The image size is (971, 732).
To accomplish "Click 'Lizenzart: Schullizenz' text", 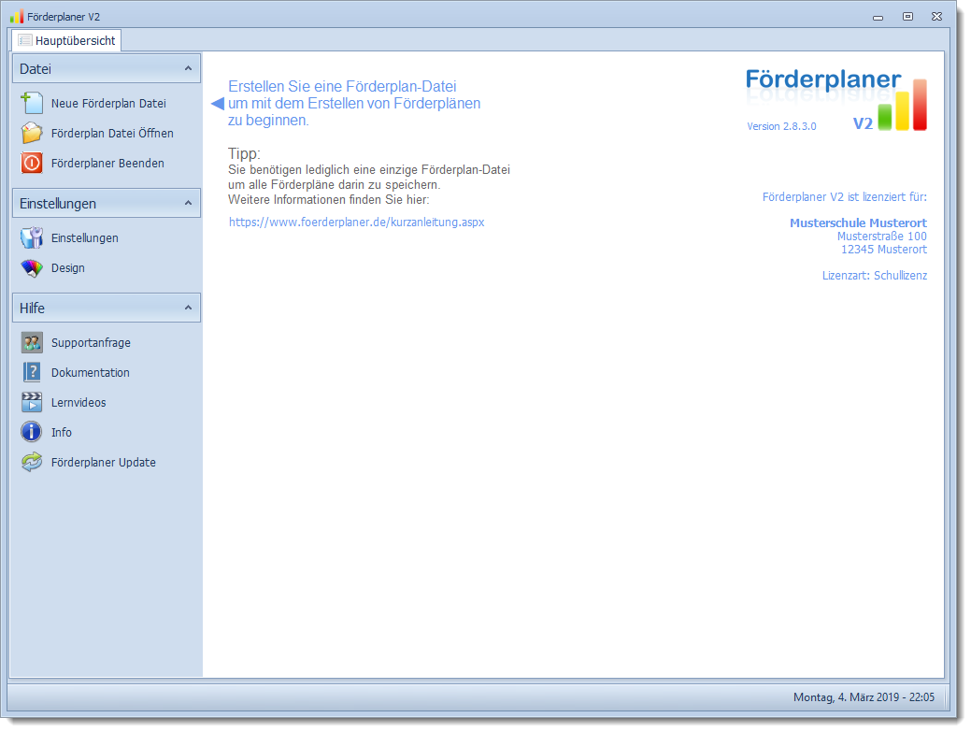I will point(875,276).
